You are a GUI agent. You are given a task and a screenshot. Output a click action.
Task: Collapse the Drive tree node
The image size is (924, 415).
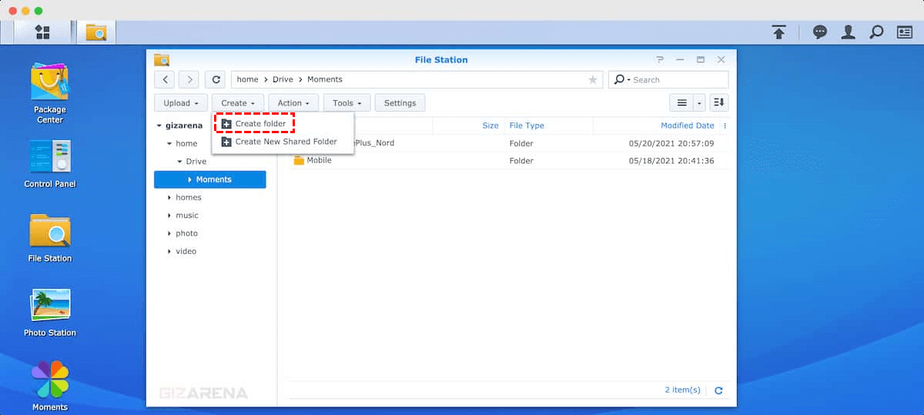[179, 162]
